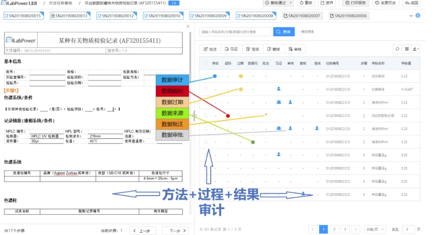432x235 pixels.
Task: Open the grid column settings icon
Action: [x=407, y=49]
